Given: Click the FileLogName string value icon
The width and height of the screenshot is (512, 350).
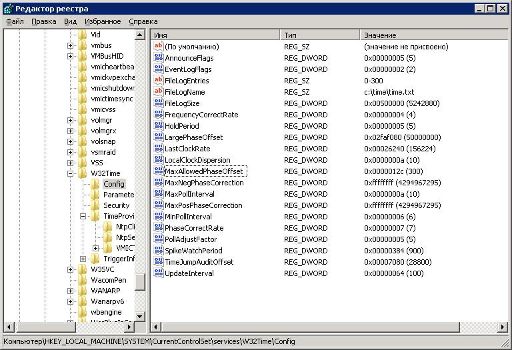Looking at the screenshot, I should [x=159, y=92].
